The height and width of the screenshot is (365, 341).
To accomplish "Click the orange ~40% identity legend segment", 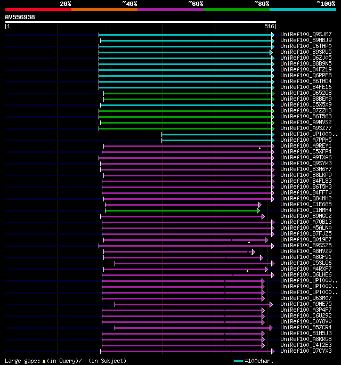I will [104, 10].
